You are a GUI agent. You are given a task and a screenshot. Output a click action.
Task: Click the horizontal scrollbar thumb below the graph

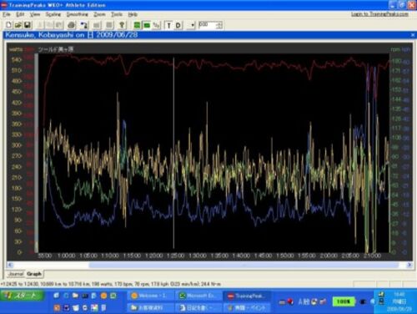(244, 265)
